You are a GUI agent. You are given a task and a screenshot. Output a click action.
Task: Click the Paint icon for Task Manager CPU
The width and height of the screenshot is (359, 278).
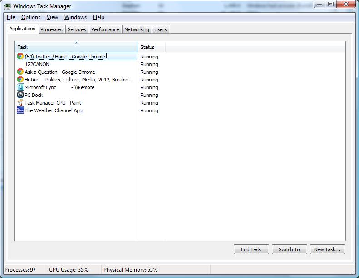[x=20, y=103]
